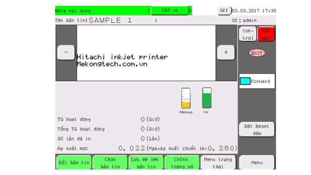Tap Đổi bản tin button
Image resolution: width=311 pixels, height=175 pixels.
tap(74, 163)
